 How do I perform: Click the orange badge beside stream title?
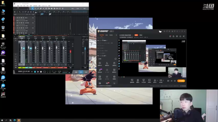coord(136,35)
